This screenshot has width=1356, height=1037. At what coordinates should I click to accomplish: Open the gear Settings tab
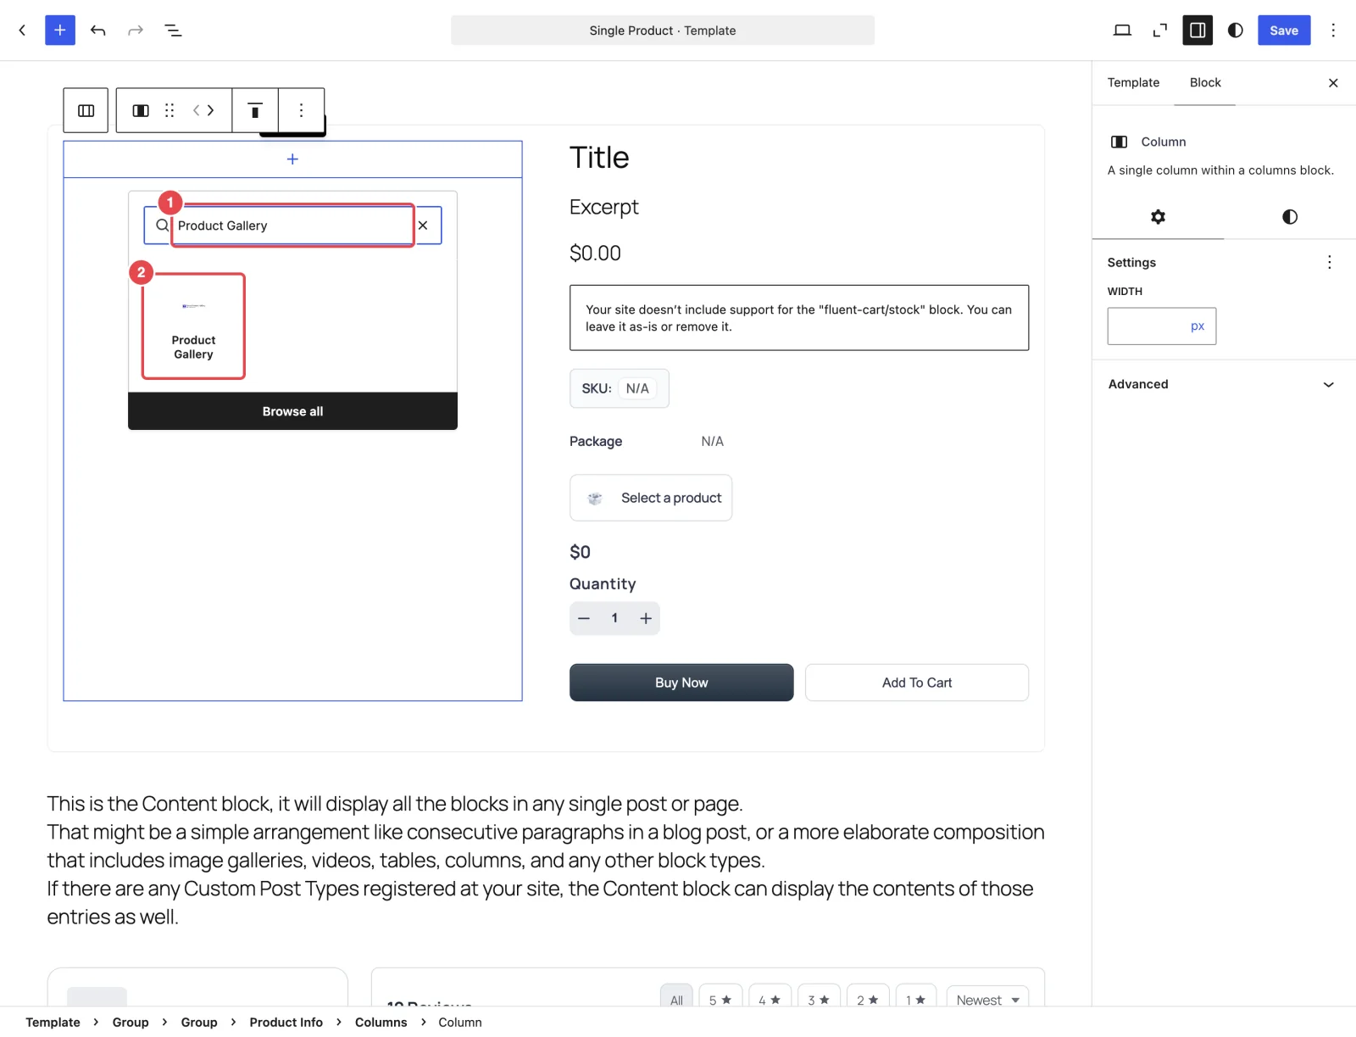click(1158, 217)
